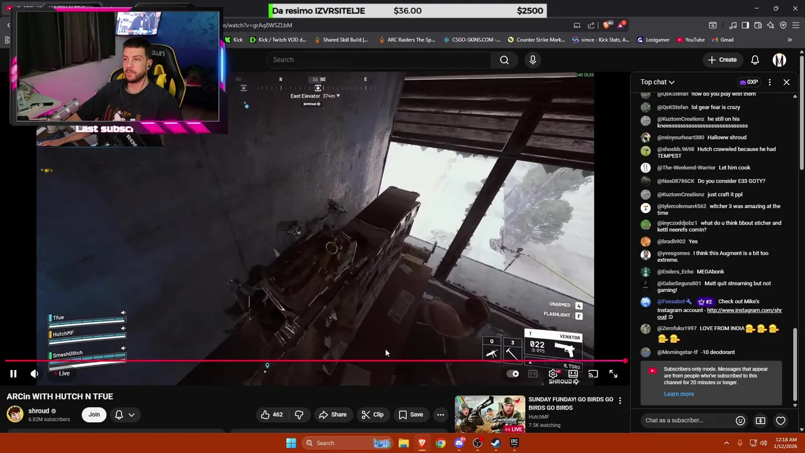Screen dimensions: 805x453
Task: Focus the YouTube search box
Action: coord(379,60)
